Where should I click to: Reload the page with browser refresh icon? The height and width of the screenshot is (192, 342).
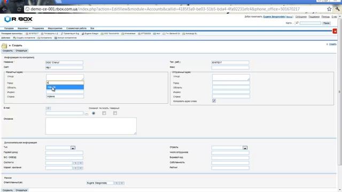[19, 9]
